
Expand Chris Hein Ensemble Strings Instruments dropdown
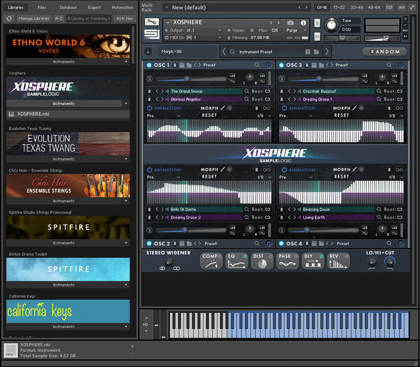tap(126, 201)
